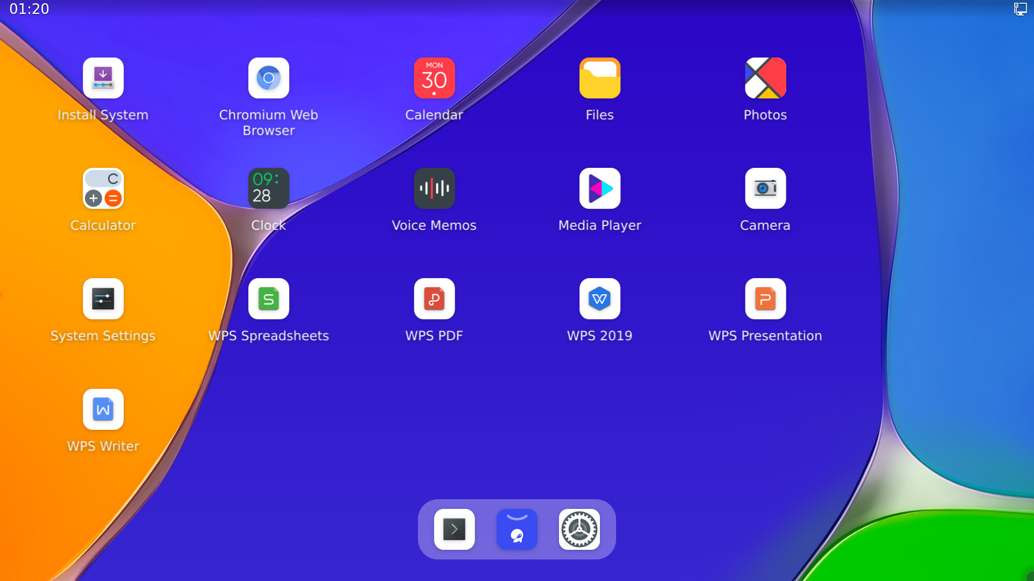Launch the Photos app
The image size is (1034, 581).
765,79
